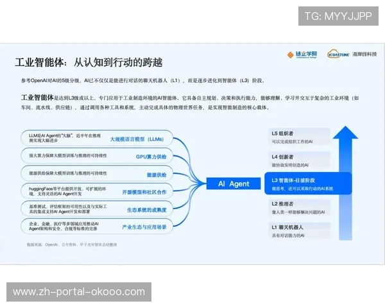Open the www.zh-portal-okooo.com link
The width and height of the screenshot is (385, 308).
point(79,292)
